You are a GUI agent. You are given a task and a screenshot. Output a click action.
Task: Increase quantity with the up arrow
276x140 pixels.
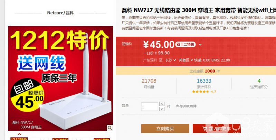point(162,104)
